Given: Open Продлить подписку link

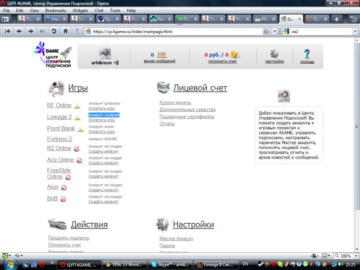Looking at the screenshot, I should coord(69,238).
